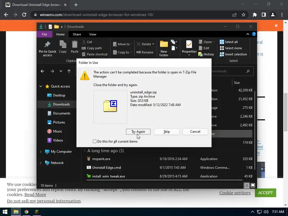
Task: Select Desktop in navigation pane
Action: pyautogui.click(x=57, y=95)
